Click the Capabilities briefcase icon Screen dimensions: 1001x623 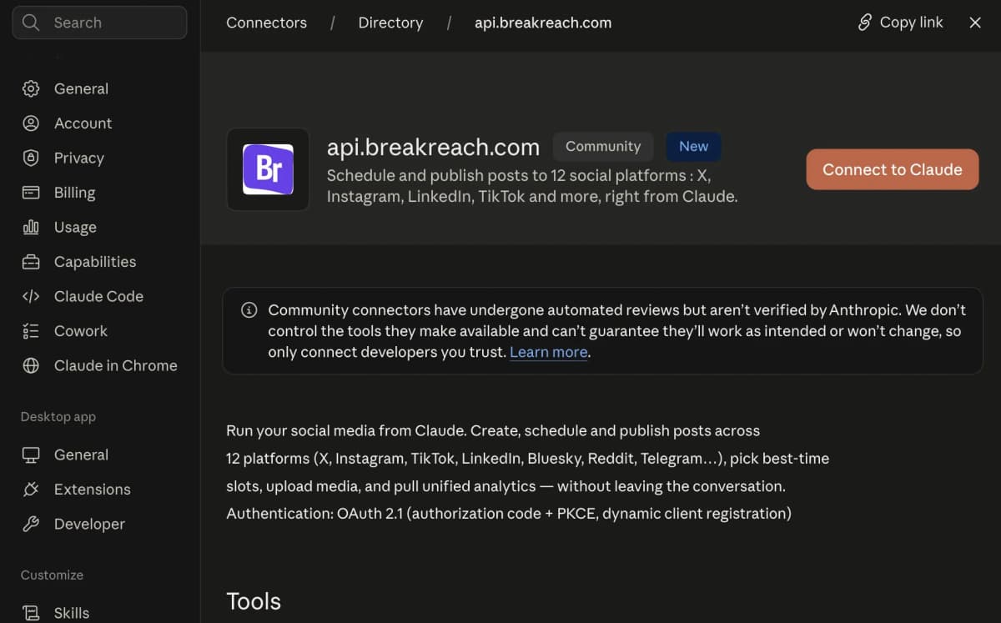(31, 262)
